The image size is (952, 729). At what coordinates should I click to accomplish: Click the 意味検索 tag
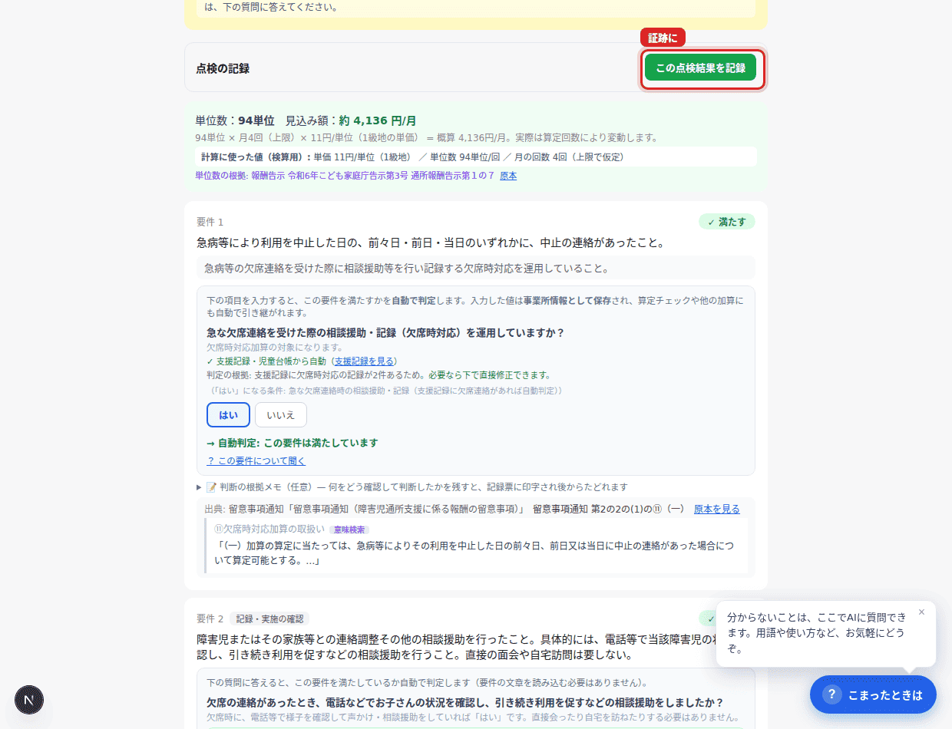(x=349, y=529)
